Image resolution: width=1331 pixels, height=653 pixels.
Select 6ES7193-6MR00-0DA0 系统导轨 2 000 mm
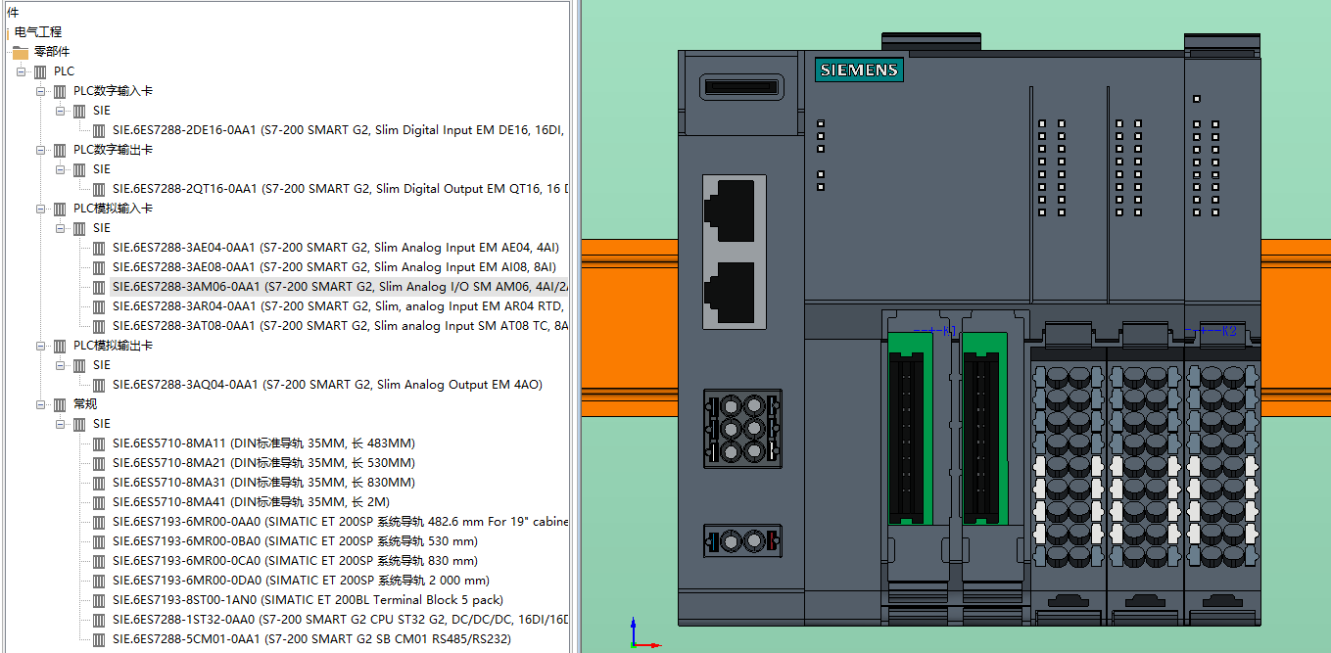pyautogui.click(x=301, y=581)
